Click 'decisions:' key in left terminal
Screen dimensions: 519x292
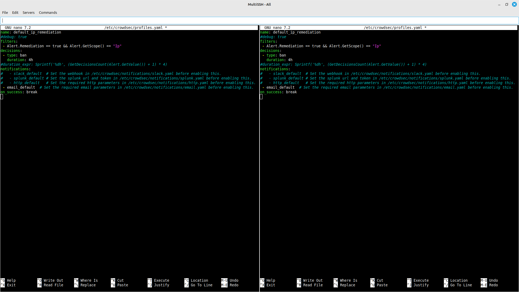tap(11, 51)
